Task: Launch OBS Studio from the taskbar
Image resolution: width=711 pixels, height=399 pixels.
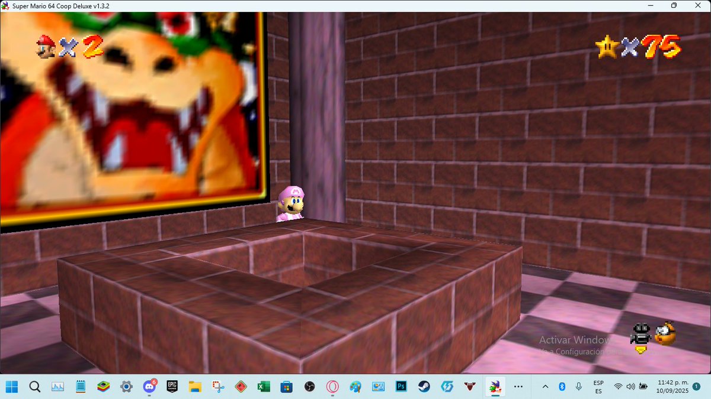Action: [309, 387]
